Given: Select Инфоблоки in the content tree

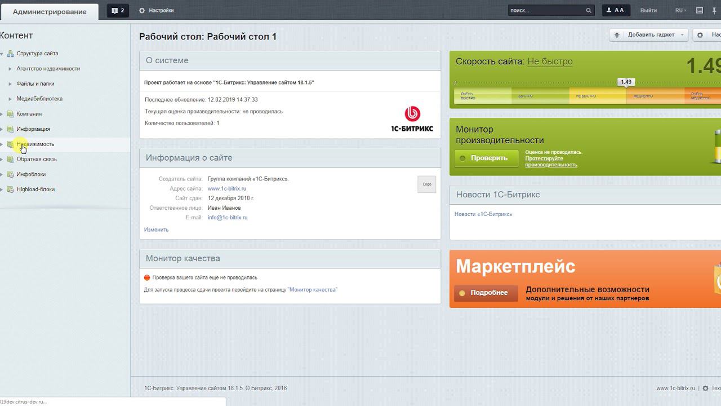Looking at the screenshot, I should click(31, 175).
